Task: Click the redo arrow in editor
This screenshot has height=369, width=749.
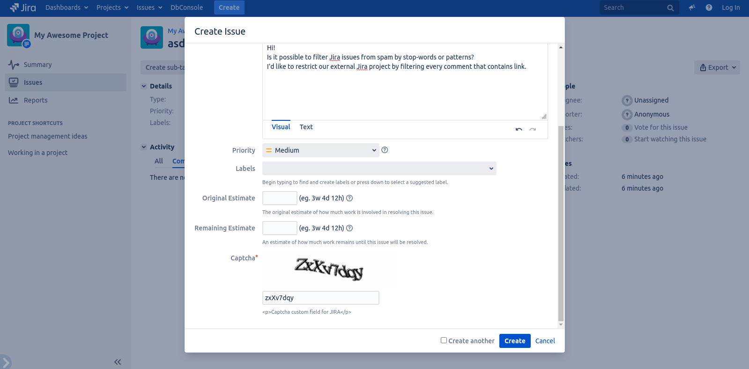Action: tap(533, 129)
